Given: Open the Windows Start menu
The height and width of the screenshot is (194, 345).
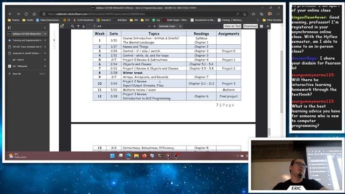Looking at the screenshot, I should coord(113,156).
